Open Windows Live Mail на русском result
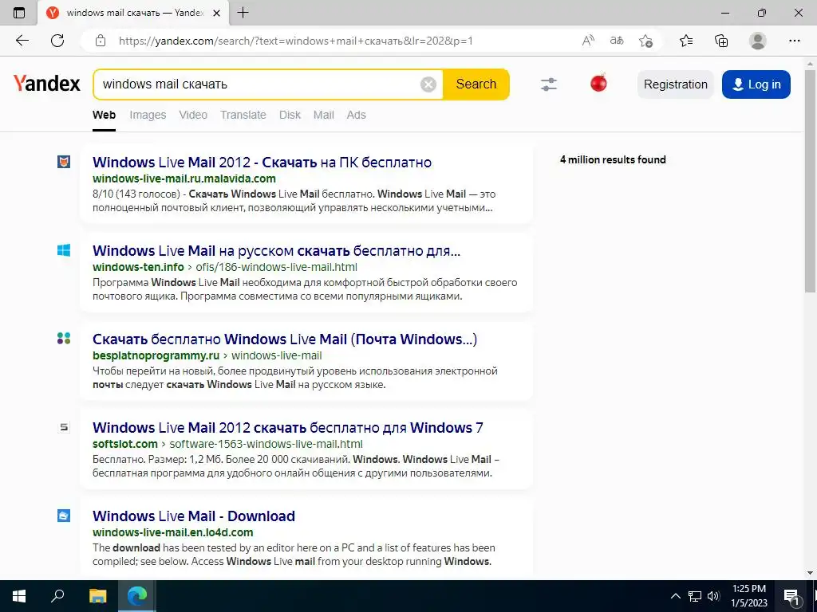Screen dimensions: 817x612 277,251
